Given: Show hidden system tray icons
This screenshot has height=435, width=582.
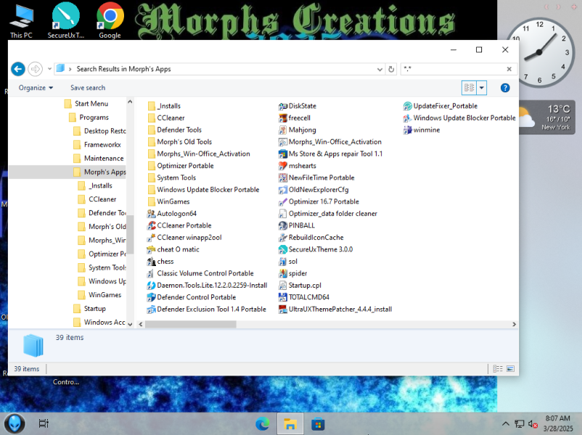Looking at the screenshot, I should [x=506, y=424].
